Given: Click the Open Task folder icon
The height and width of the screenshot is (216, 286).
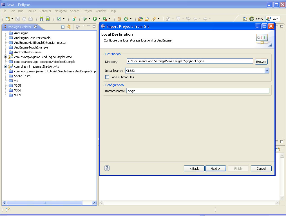Looking at the screenshot, I should [147, 19].
